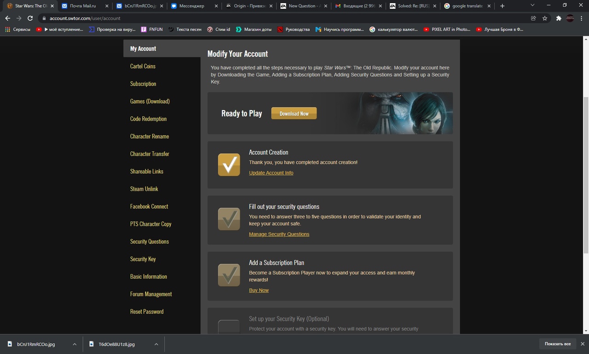Open Games (Download) in sidebar
589x354 pixels.
click(150, 101)
